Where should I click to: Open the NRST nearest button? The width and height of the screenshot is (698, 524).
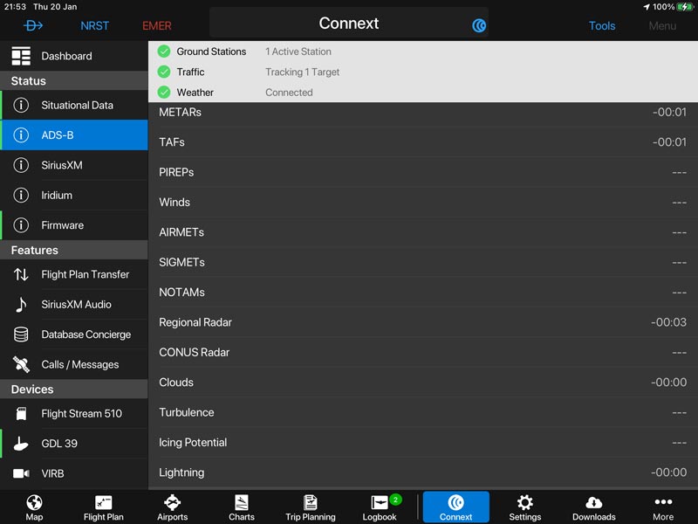[94, 26]
